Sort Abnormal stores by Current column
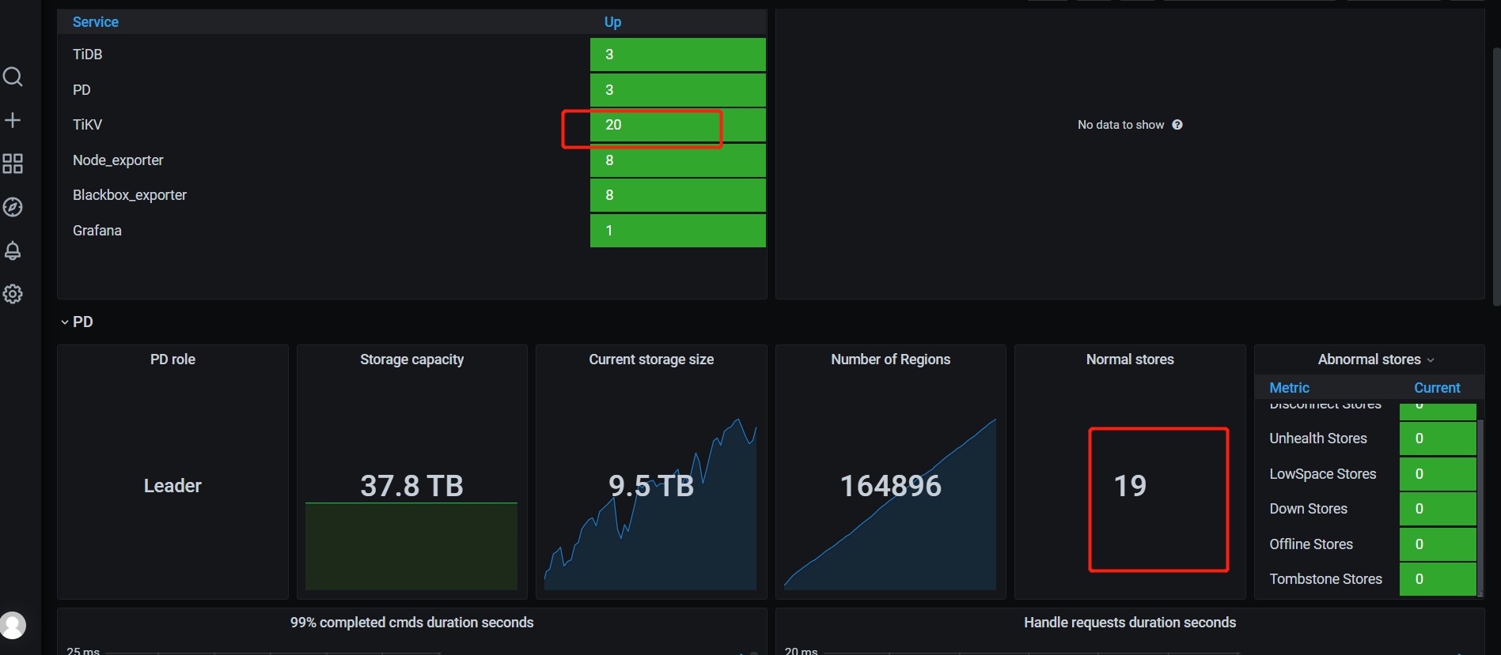 [1436, 388]
